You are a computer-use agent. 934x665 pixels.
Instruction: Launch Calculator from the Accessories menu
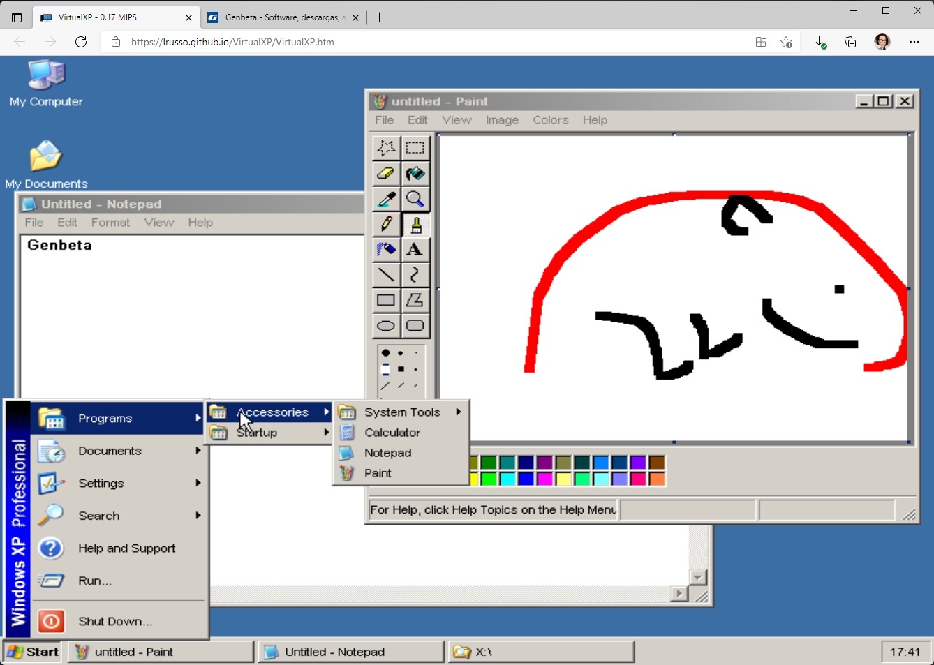pyautogui.click(x=392, y=432)
